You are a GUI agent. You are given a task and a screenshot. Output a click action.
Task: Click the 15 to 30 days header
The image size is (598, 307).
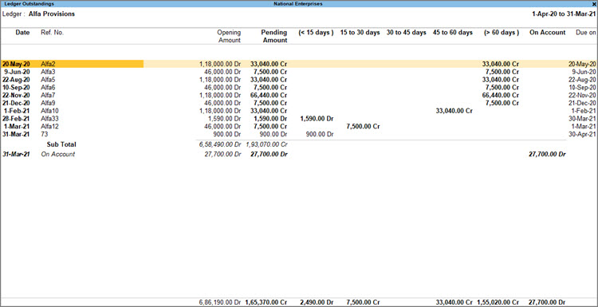click(360, 33)
